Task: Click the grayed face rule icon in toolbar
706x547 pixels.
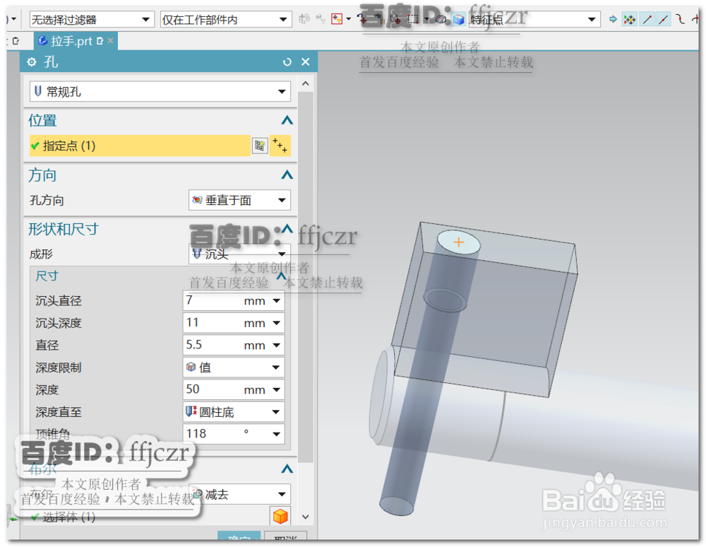Action: pyautogui.click(x=305, y=19)
